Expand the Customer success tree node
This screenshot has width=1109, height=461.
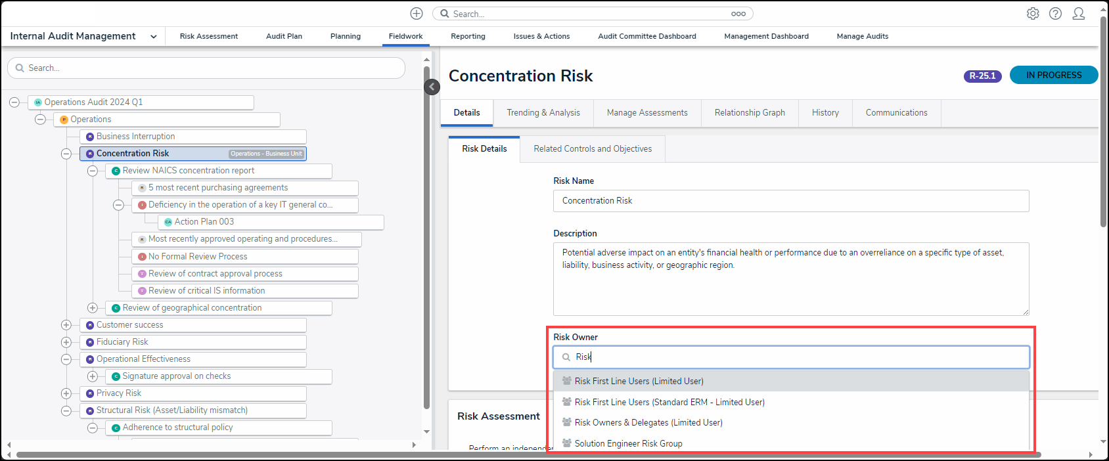66,325
